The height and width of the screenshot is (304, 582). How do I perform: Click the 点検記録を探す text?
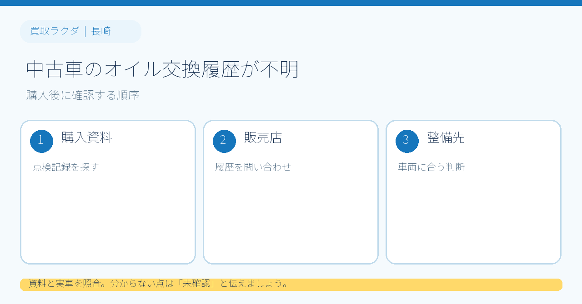click(66, 167)
